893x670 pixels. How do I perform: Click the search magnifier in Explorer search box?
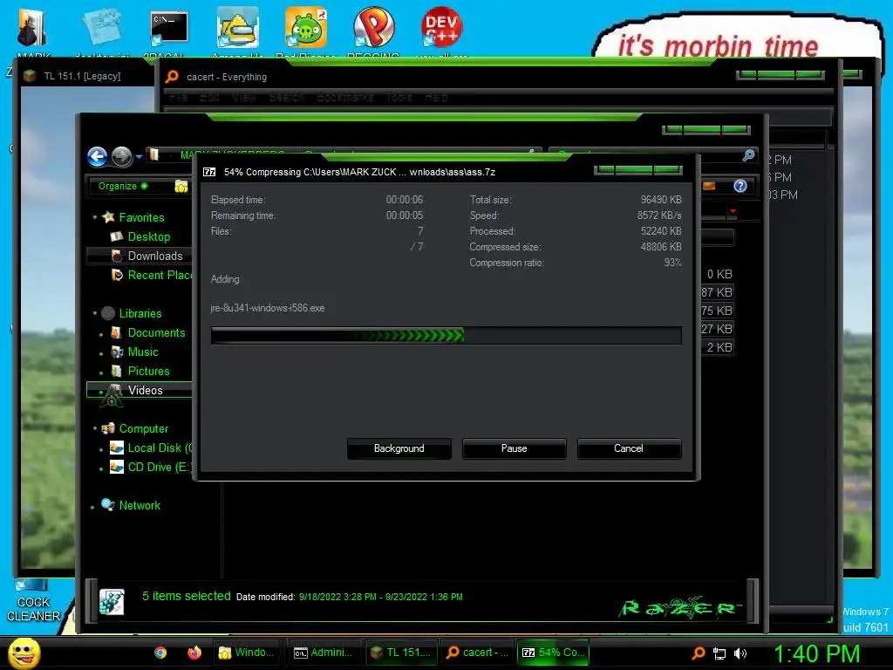[748, 155]
